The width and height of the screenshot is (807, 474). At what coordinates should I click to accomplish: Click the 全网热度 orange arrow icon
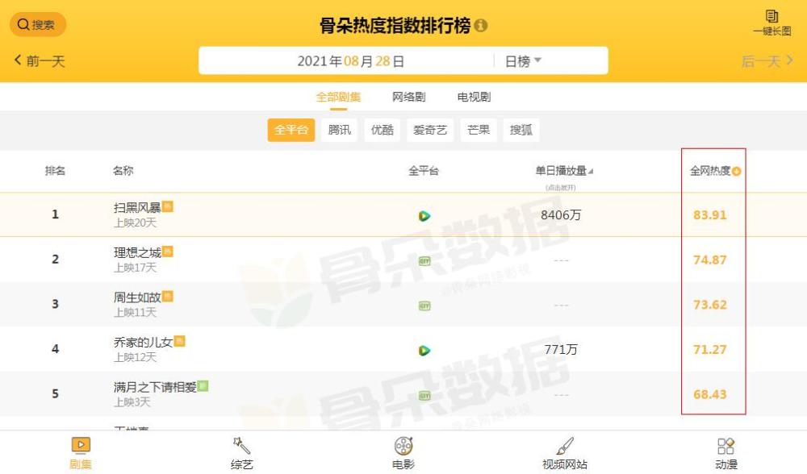[737, 171]
